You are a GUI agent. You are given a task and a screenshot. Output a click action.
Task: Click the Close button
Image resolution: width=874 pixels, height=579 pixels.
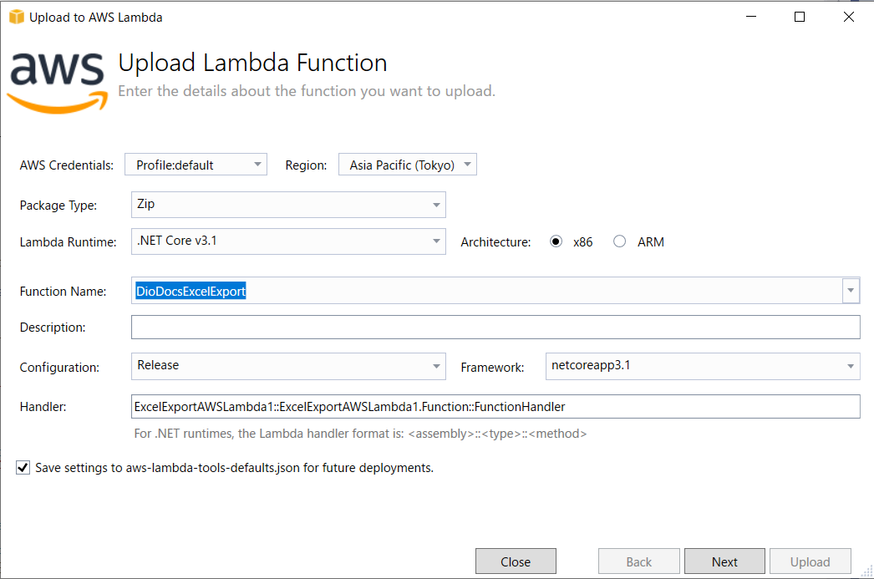tap(516, 561)
